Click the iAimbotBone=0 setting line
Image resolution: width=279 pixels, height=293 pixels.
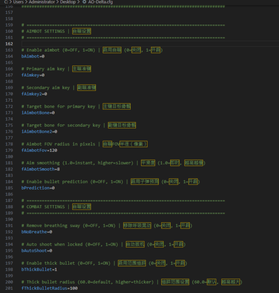click(38, 112)
